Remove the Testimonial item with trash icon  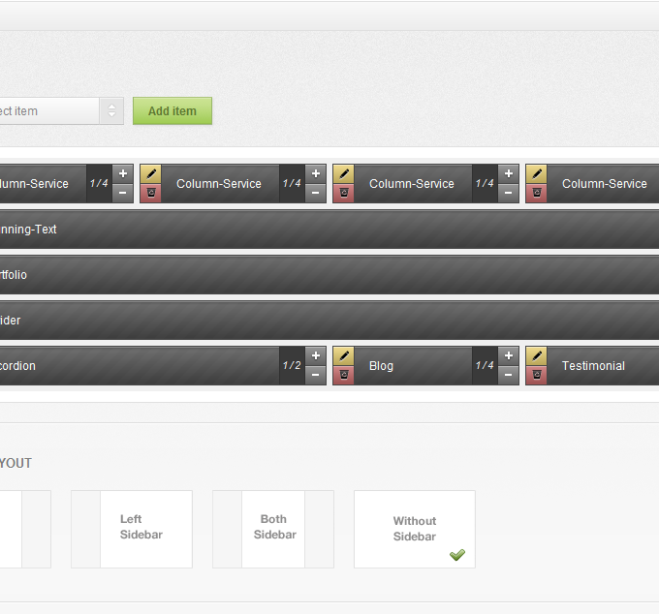click(x=536, y=376)
